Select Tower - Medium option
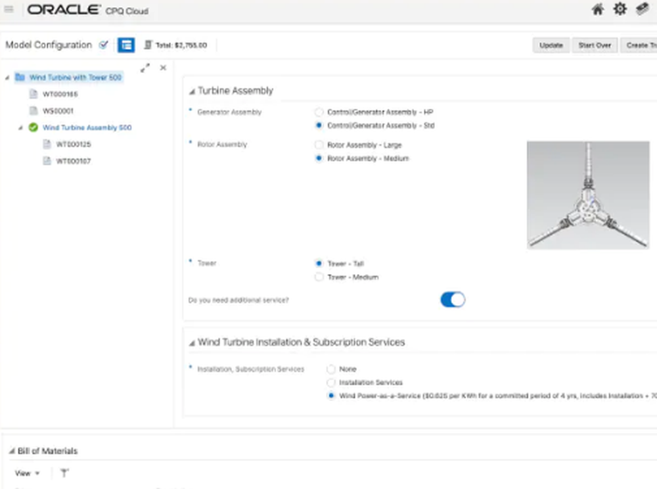 click(319, 277)
